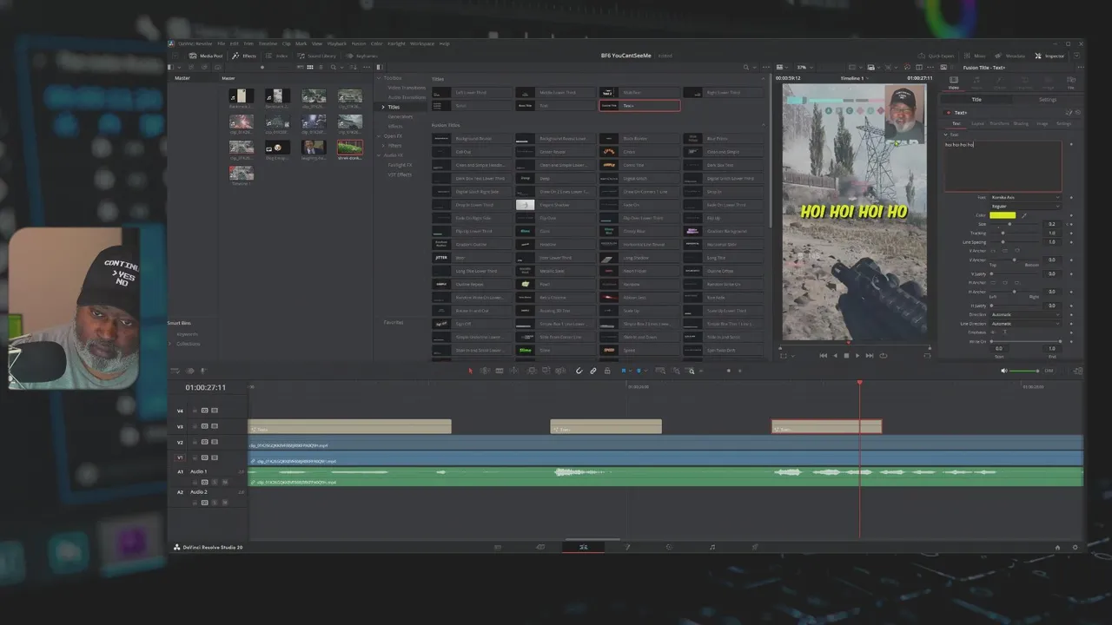The image size is (1112, 625).
Task: Select the timeline Selection Mode arrow tool
Action: pyautogui.click(x=470, y=371)
